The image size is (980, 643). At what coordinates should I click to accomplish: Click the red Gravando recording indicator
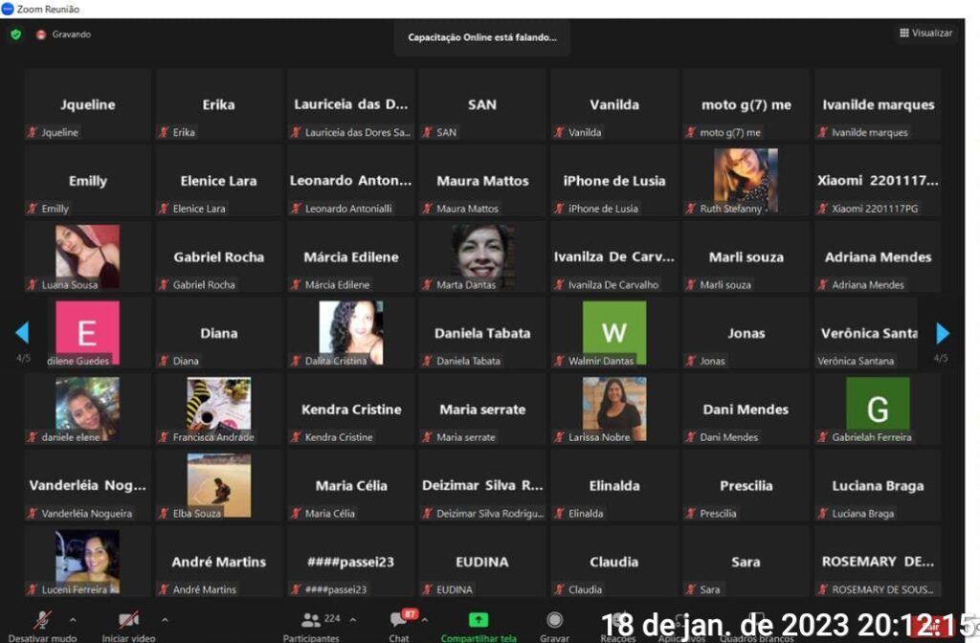tap(41, 34)
